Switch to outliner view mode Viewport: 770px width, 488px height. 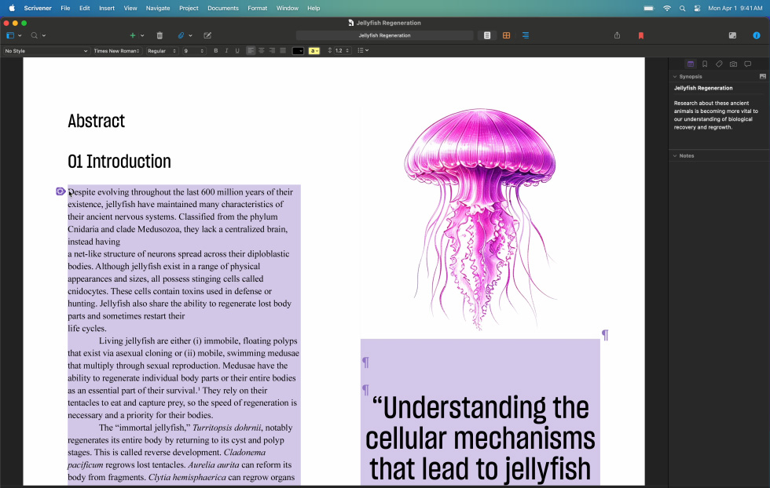(x=526, y=35)
